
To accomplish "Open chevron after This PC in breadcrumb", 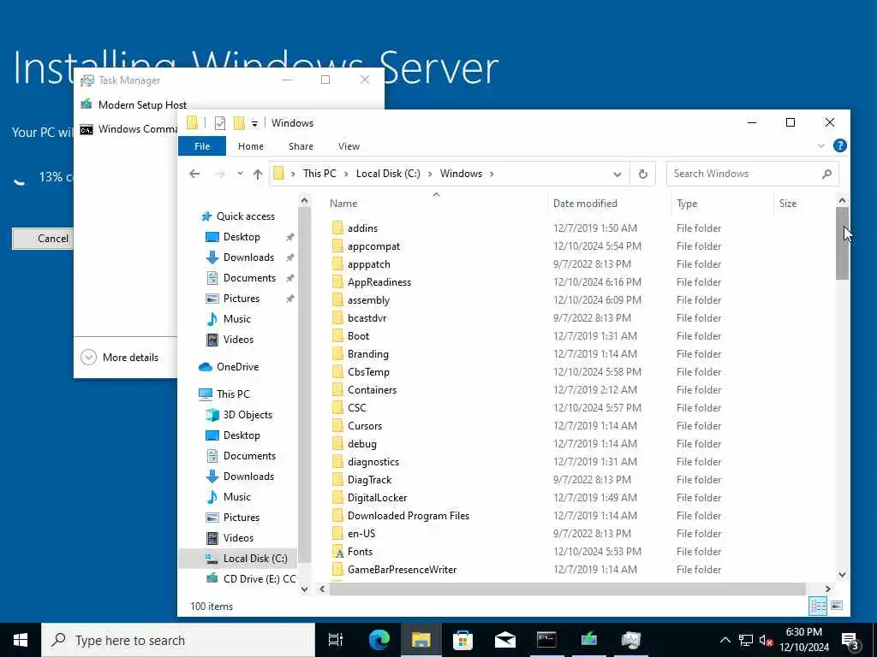I will click(x=346, y=174).
